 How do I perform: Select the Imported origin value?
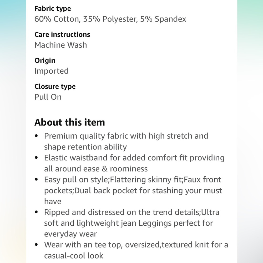[52, 71]
